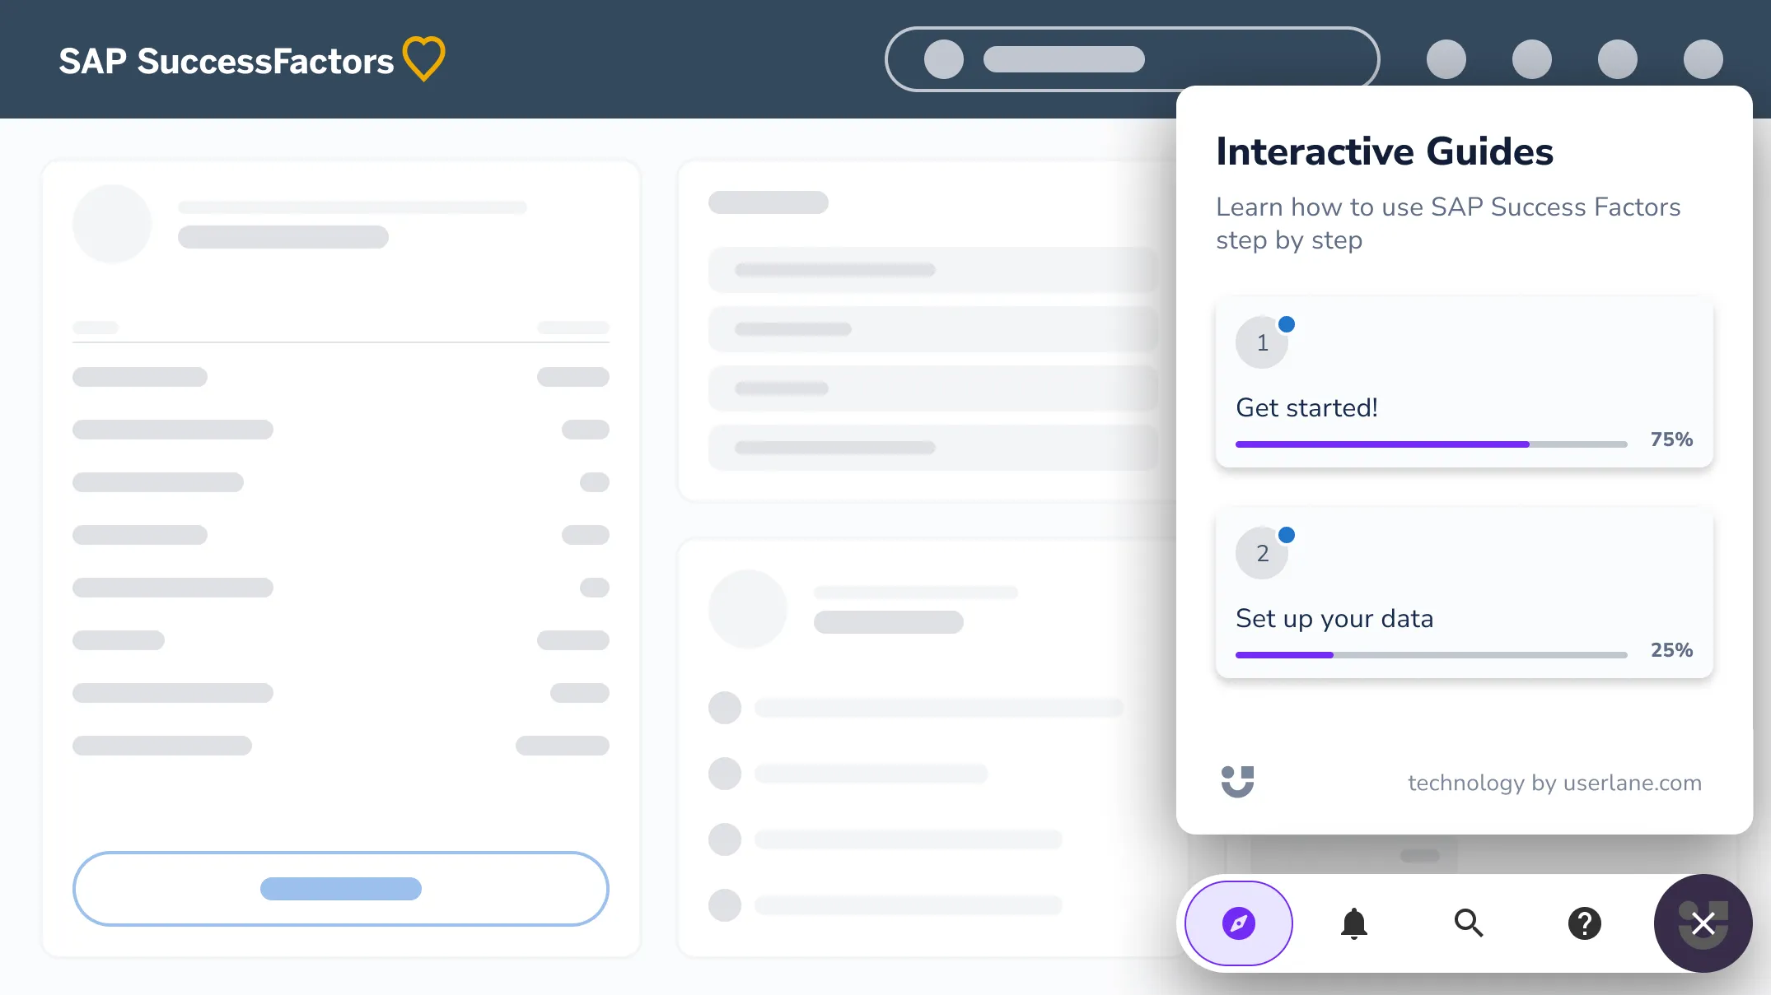The width and height of the screenshot is (1771, 995).
Task: Click the compass guides icon
Action: pyautogui.click(x=1238, y=923)
